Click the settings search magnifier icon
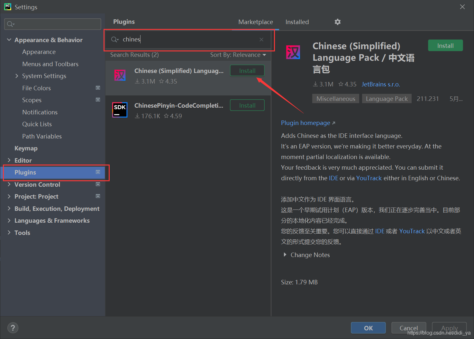Image resolution: width=474 pixels, height=339 pixels. tap(11, 24)
